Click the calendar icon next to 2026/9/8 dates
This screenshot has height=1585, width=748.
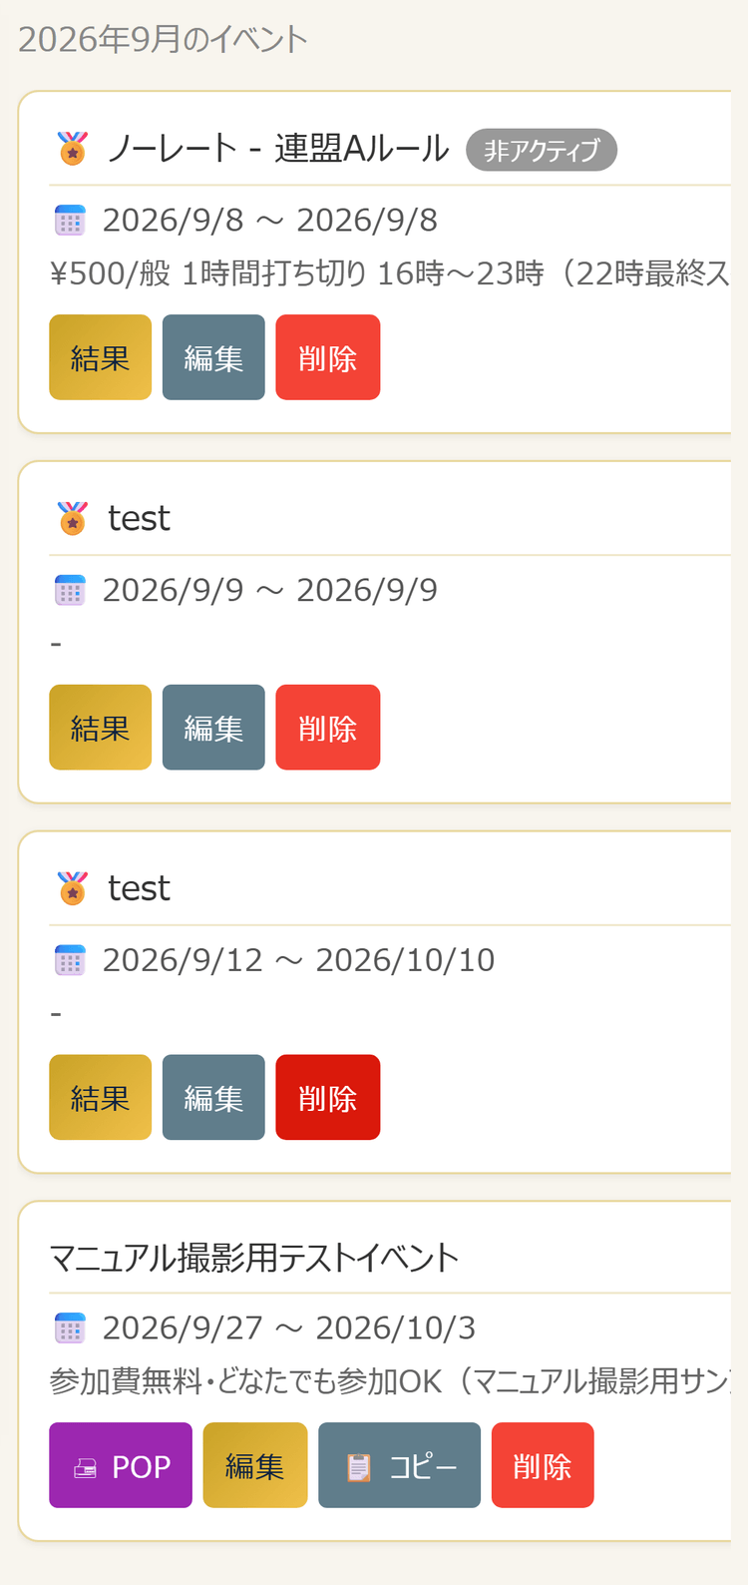[x=70, y=220]
